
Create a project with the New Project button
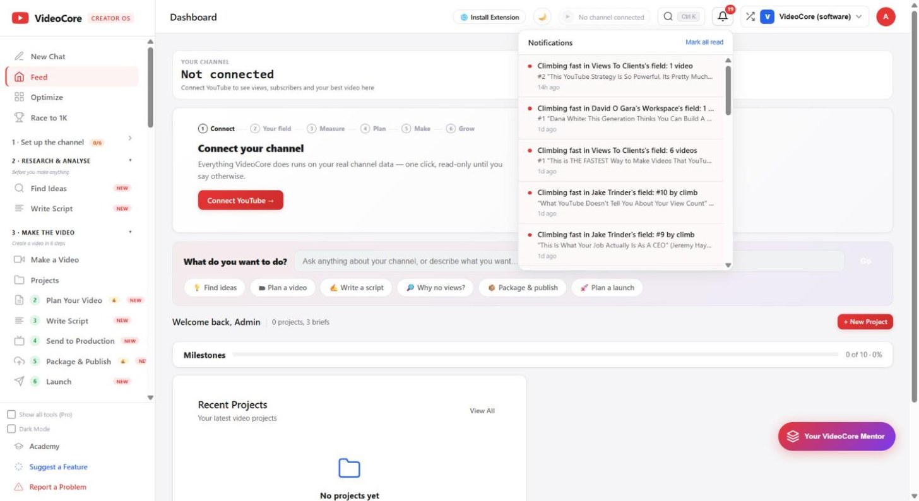[865, 322]
